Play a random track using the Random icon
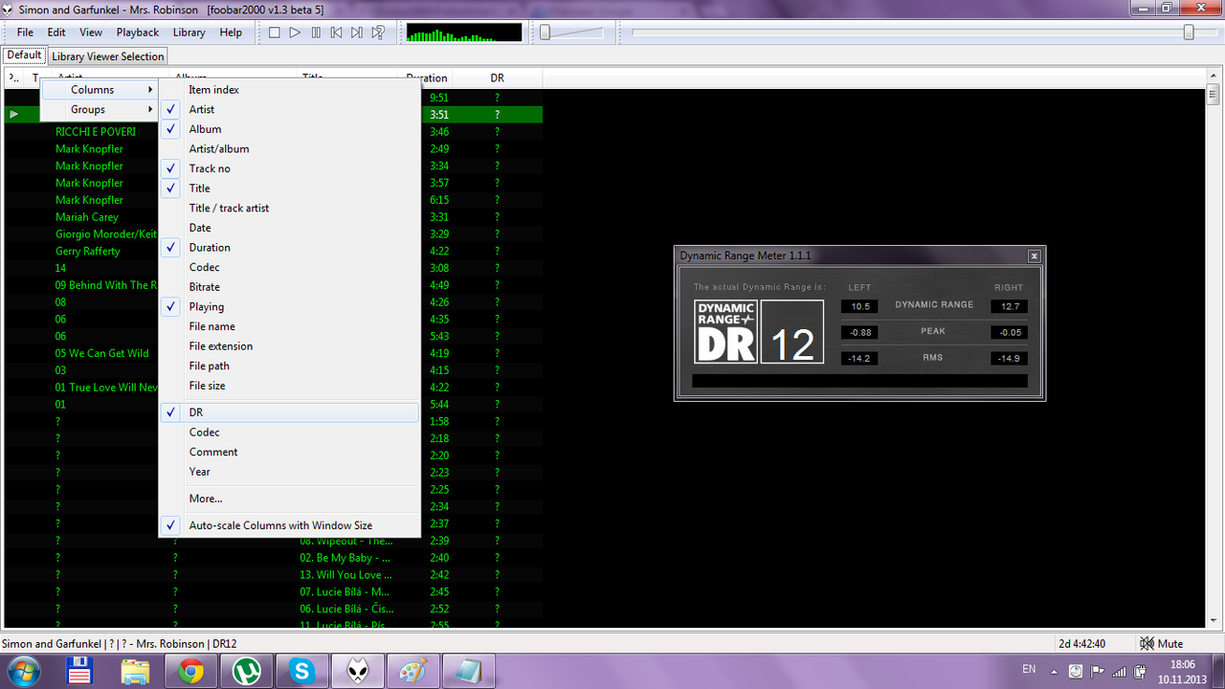The width and height of the screenshot is (1225, 689). click(x=379, y=33)
